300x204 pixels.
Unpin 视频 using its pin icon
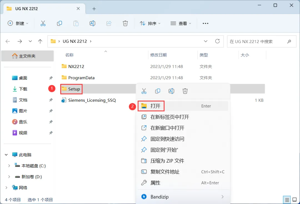tap(51, 133)
